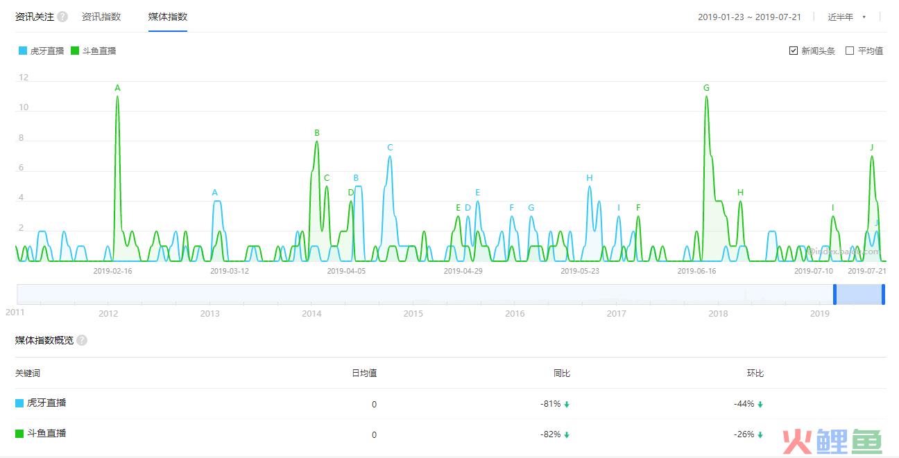This screenshot has width=899, height=458.
Task: Click the down arrow next to -82%
Action: 567,435
